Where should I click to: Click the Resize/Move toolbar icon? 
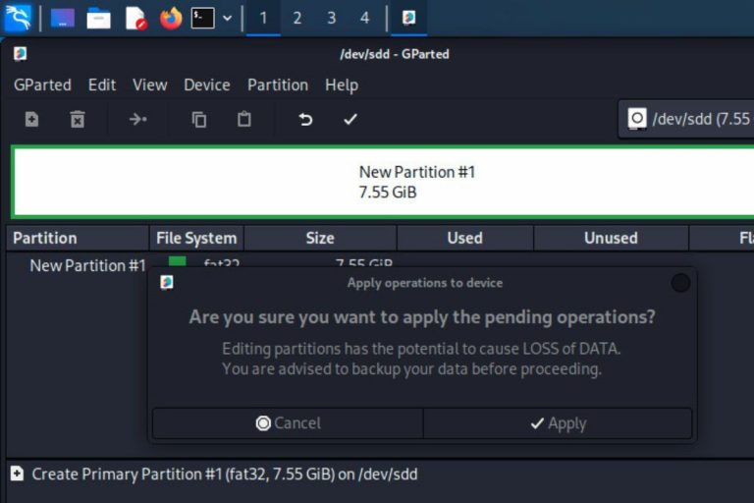138,119
